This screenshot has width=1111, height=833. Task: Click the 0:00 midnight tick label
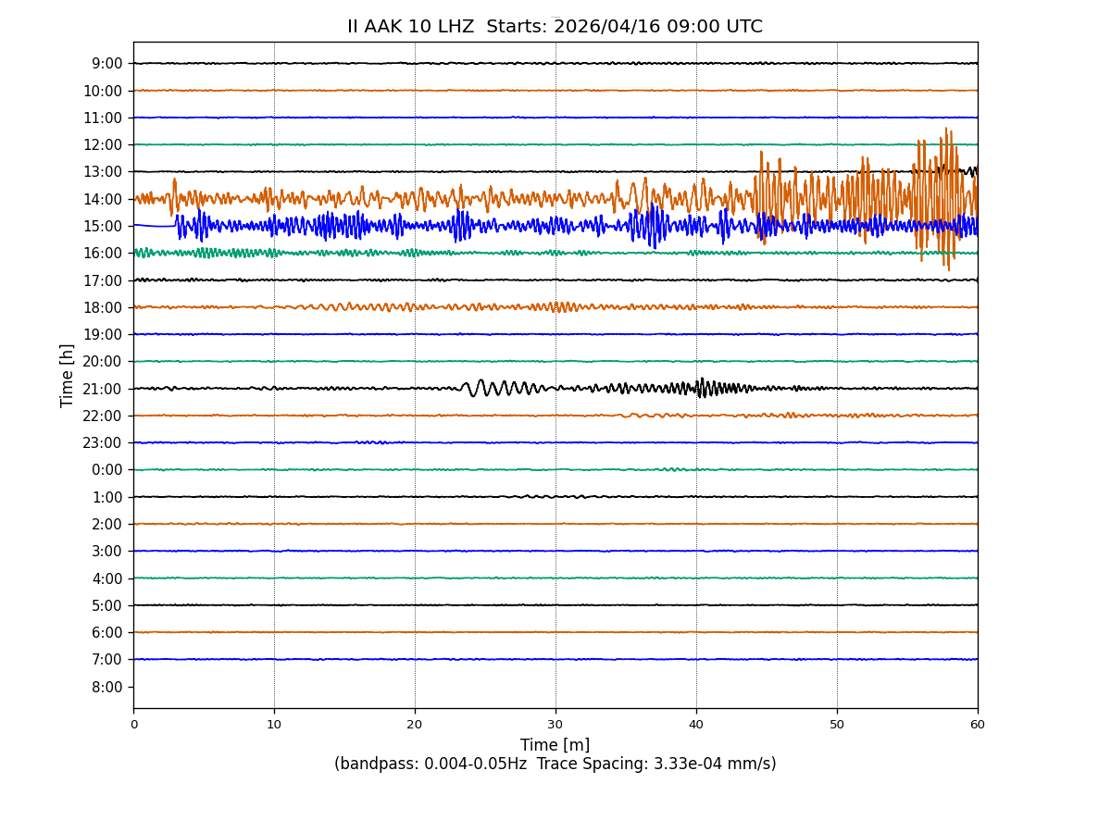point(106,470)
